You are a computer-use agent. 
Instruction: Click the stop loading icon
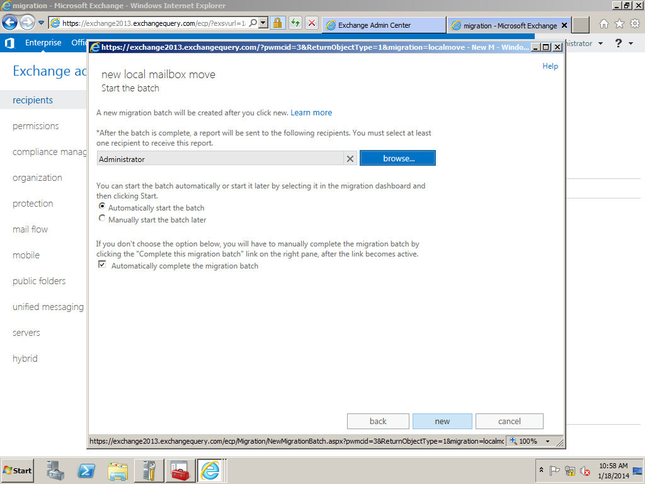(x=311, y=23)
